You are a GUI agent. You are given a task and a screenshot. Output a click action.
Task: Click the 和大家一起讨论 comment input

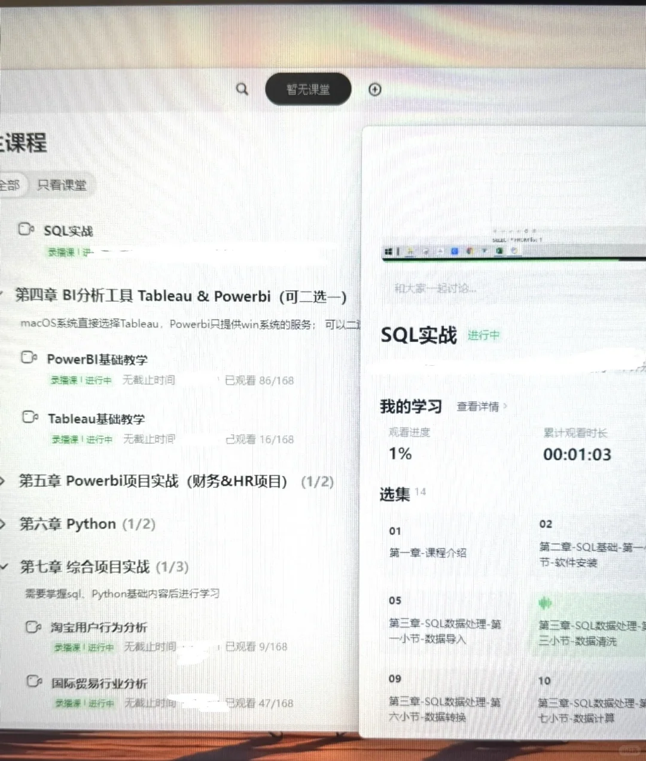[435, 289]
